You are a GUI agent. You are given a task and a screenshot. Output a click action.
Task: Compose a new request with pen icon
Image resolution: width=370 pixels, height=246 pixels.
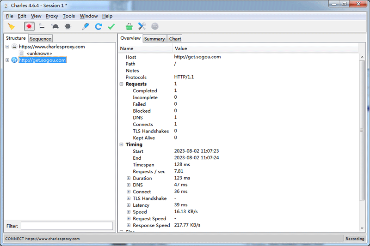pos(85,27)
